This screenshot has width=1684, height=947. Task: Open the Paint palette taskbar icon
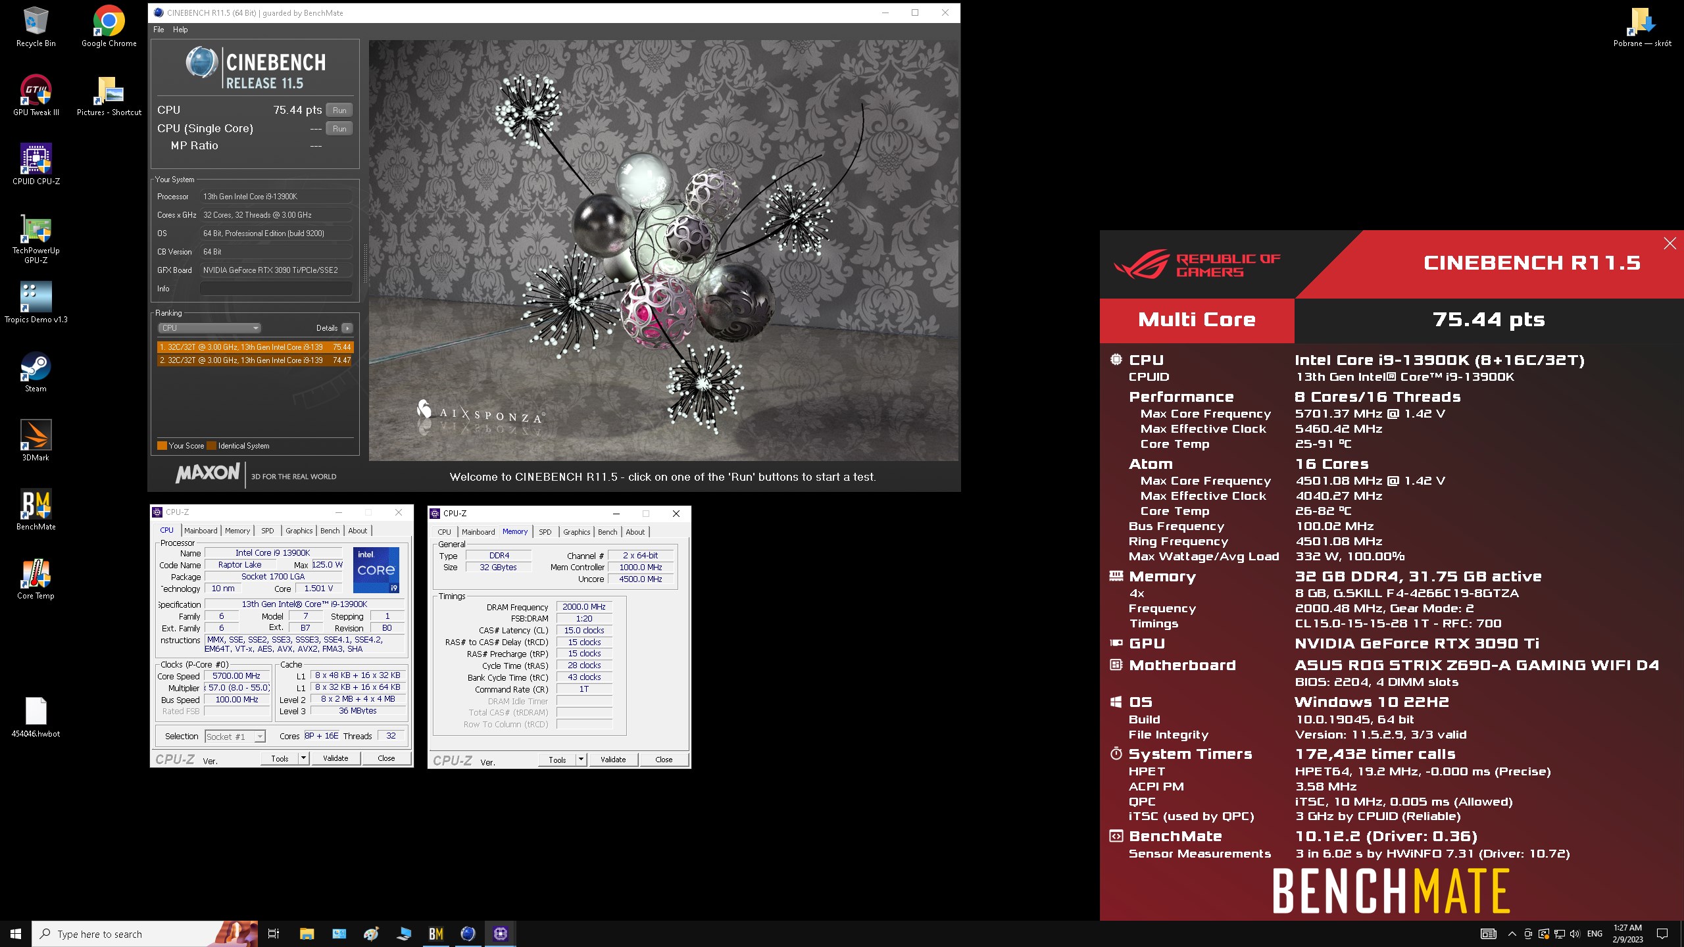point(371,934)
